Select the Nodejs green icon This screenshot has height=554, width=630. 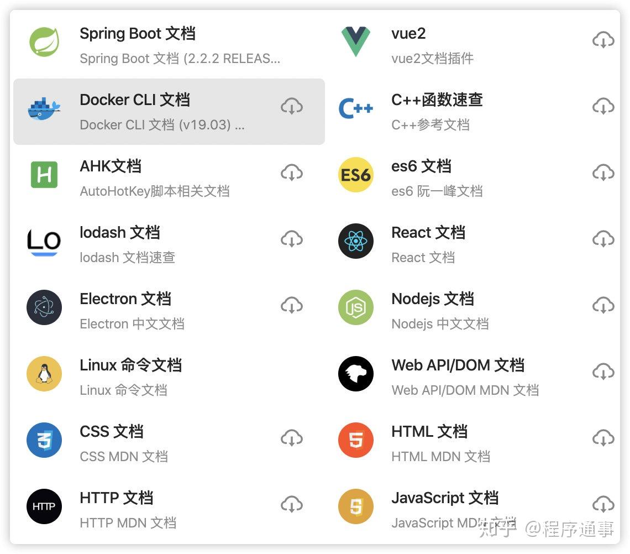(x=355, y=307)
